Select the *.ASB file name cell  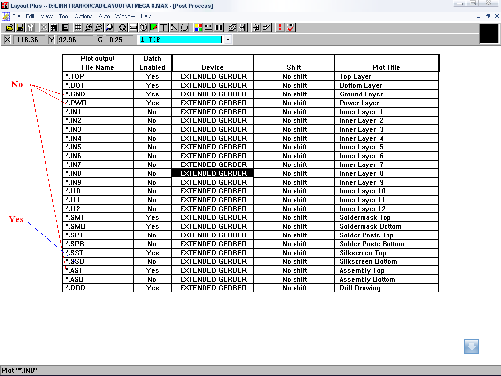(x=98, y=279)
